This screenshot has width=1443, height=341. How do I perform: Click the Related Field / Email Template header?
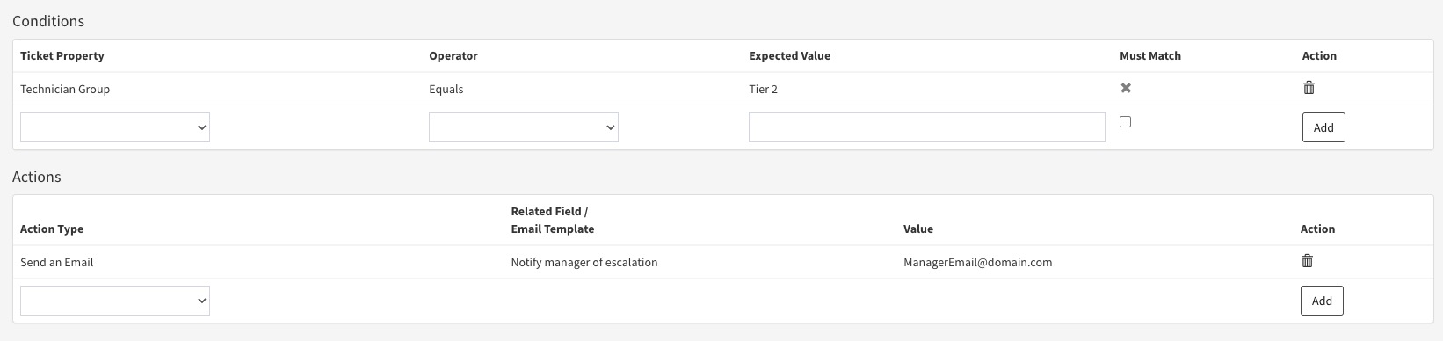(553, 220)
